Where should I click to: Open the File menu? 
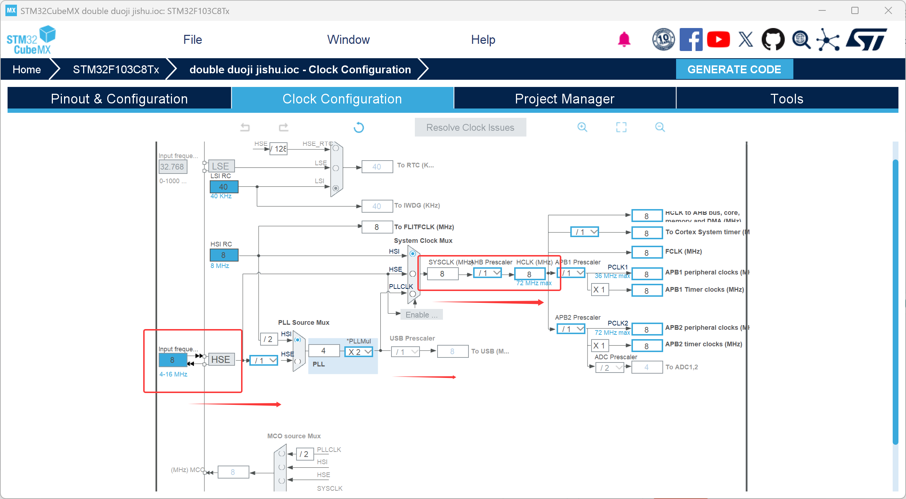point(192,40)
